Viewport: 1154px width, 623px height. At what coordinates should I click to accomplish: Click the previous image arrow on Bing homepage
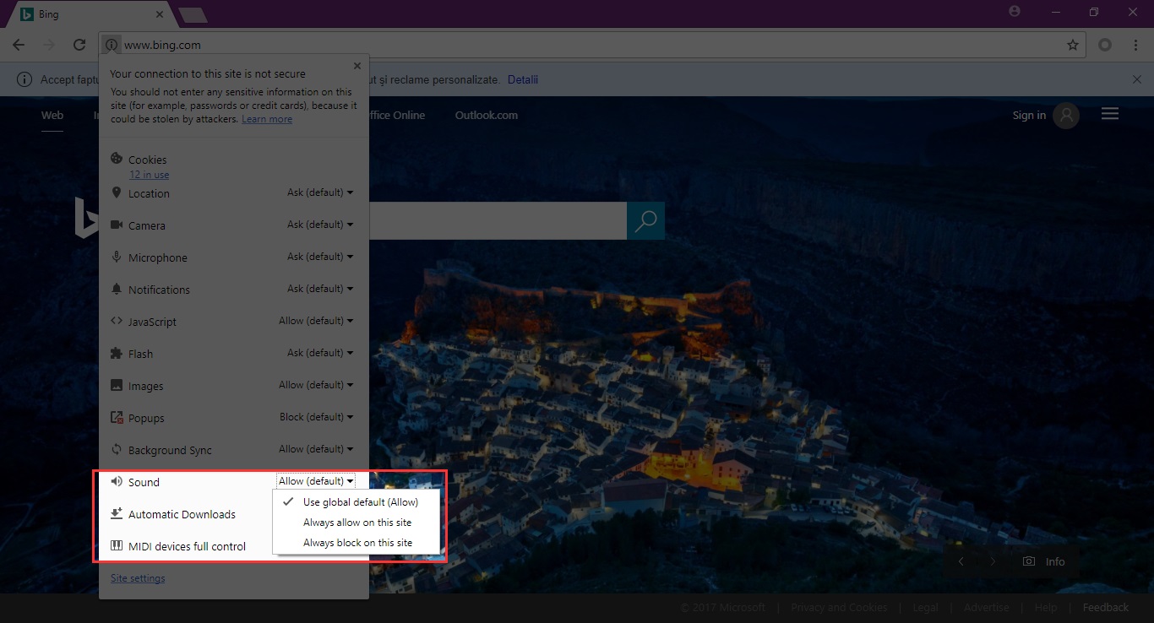(x=961, y=561)
